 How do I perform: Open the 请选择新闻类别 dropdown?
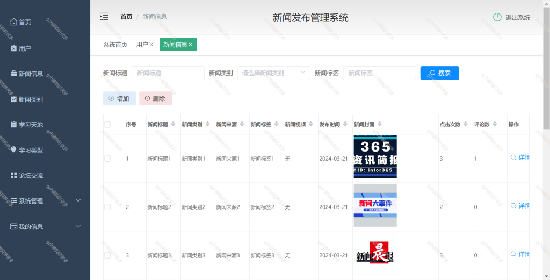[273, 73]
